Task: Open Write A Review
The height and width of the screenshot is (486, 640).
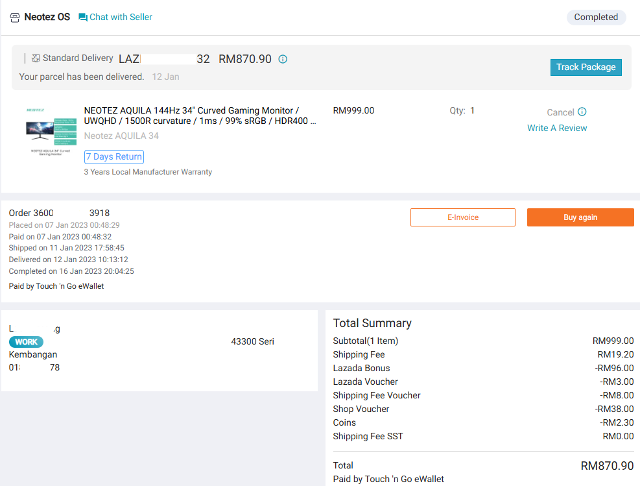Action: point(557,128)
